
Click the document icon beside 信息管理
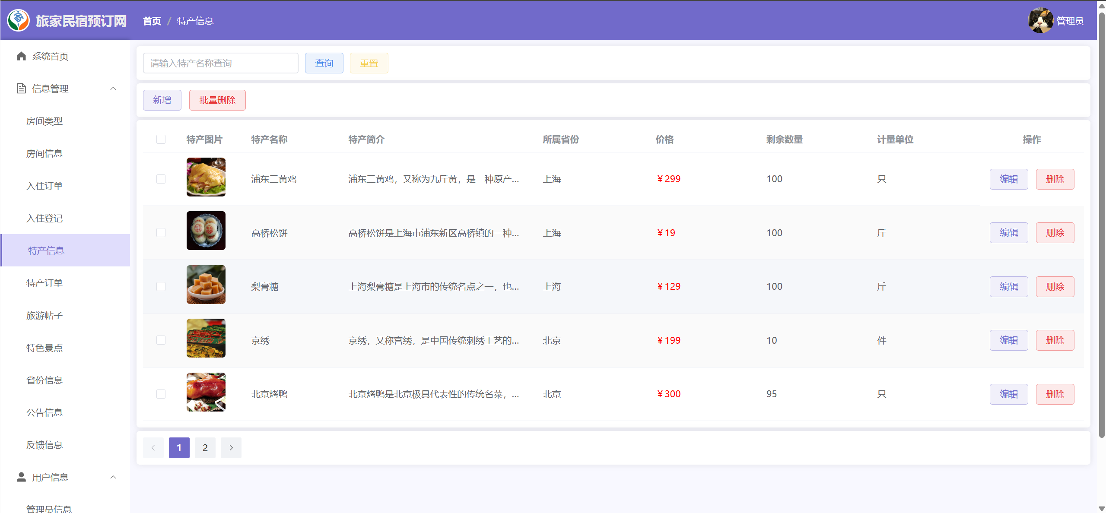[x=21, y=89]
